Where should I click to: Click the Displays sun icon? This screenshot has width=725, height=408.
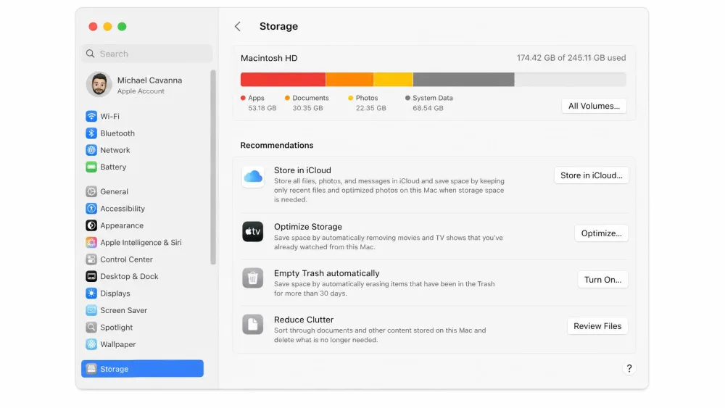(x=91, y=293)
